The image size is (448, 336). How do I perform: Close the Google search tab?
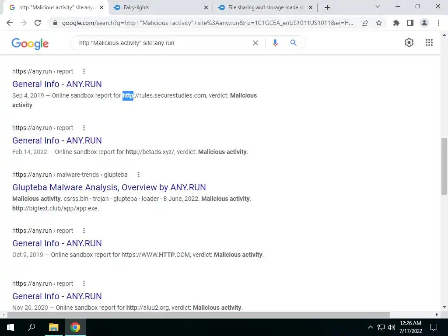(x=101, y=8)
